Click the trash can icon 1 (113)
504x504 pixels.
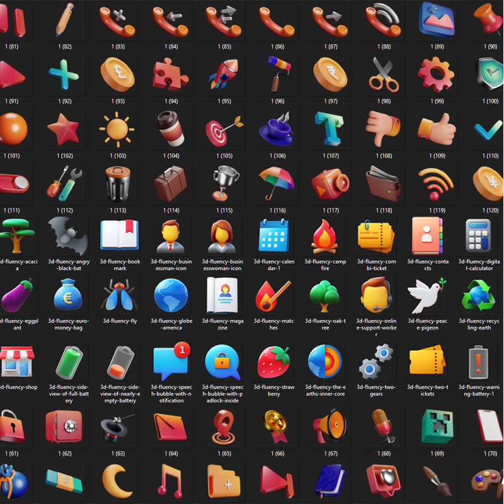pyautogui.click(x=118, y=184)
